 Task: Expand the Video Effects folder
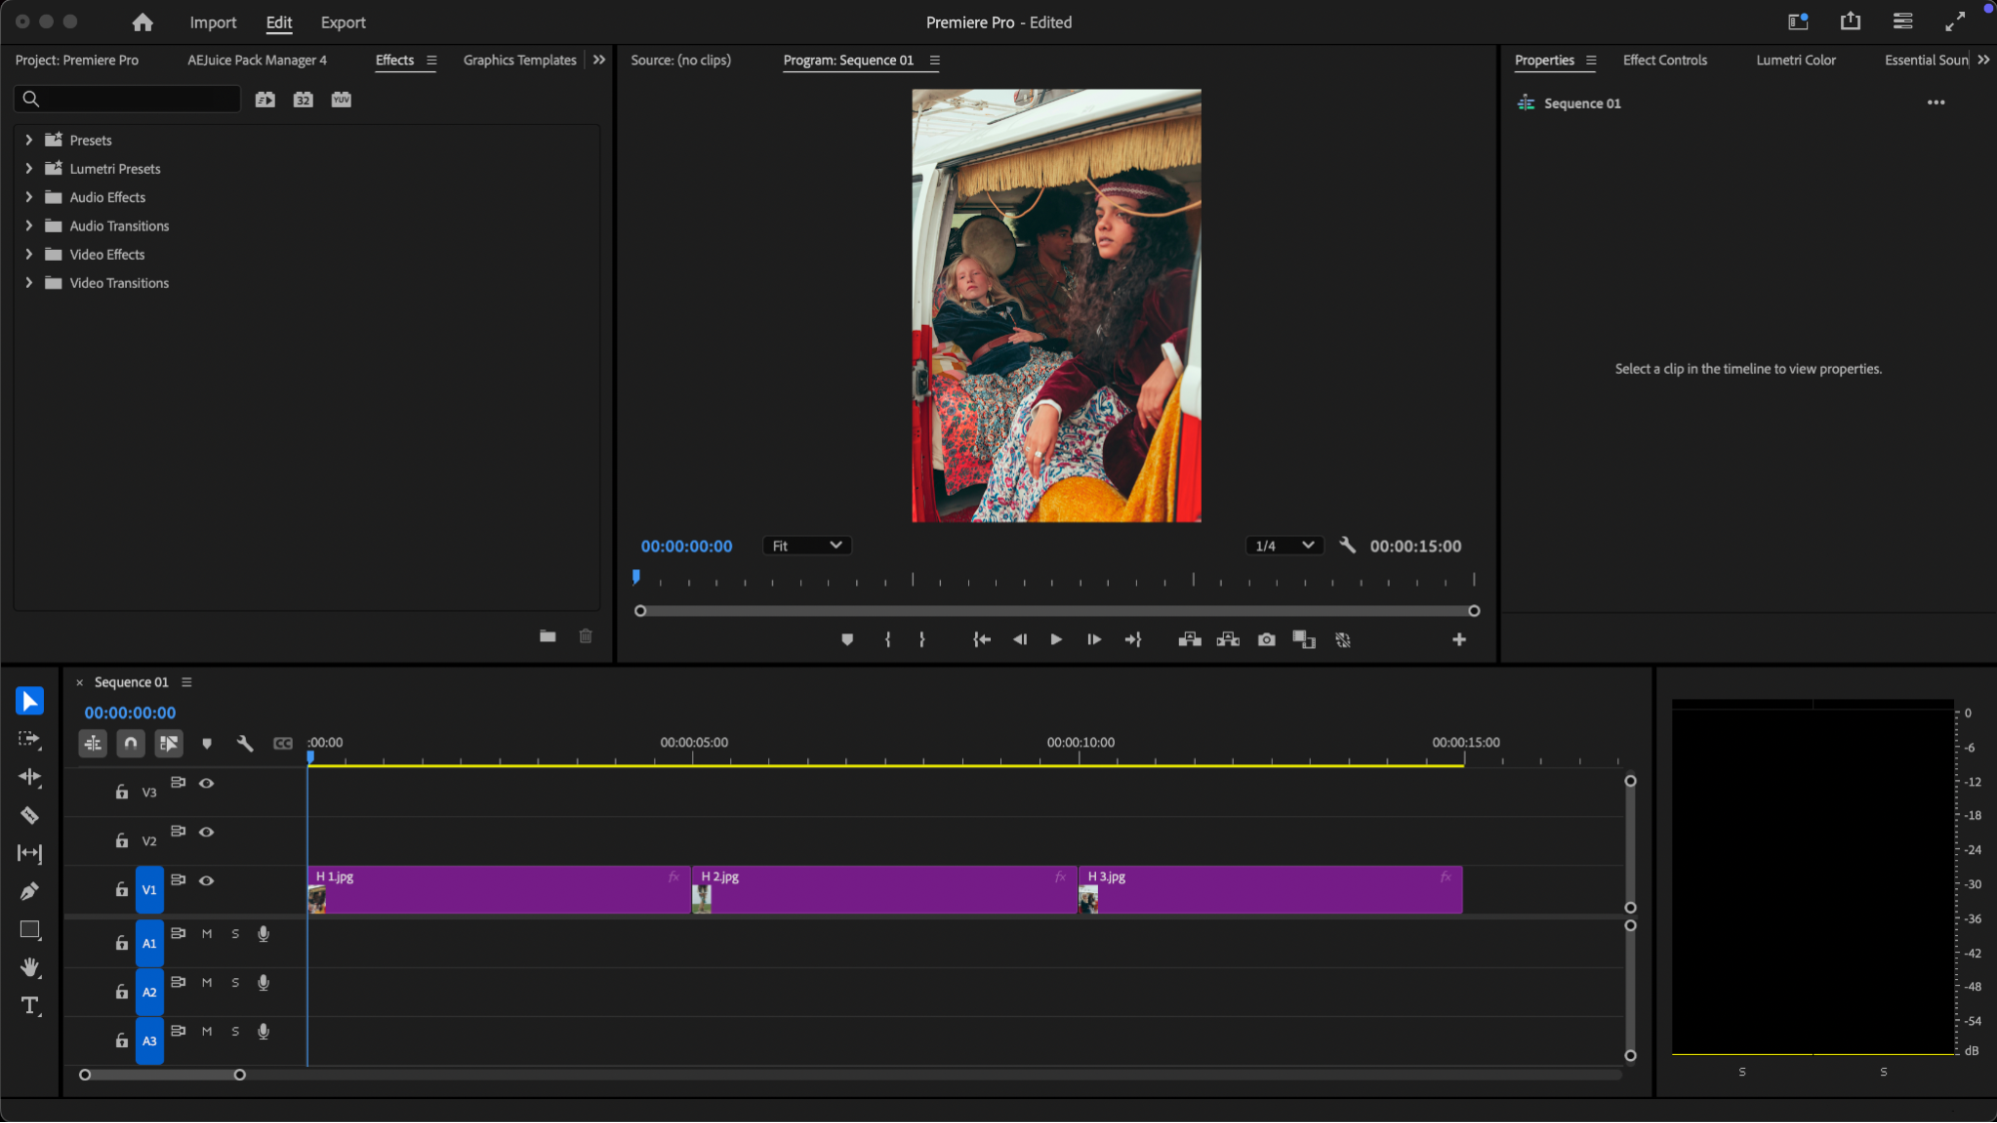point(29,255)
